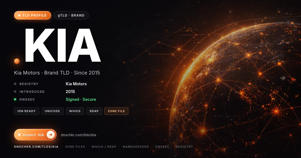Click the large KIA heading
Viewport: 301px width, 158px height.
tap(62, 45)
